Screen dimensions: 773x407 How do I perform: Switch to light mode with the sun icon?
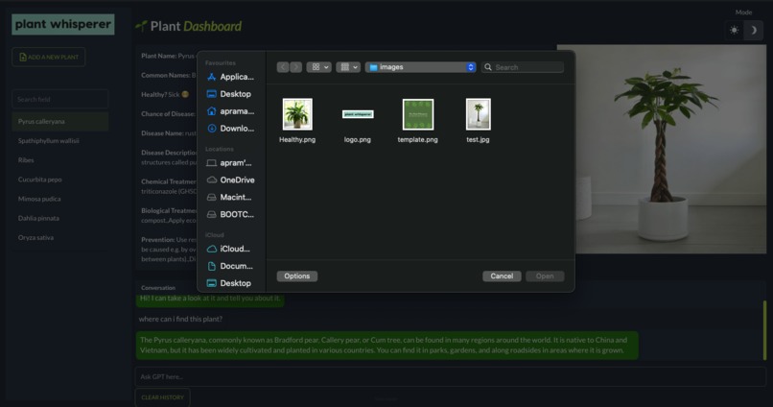[734, 30]
